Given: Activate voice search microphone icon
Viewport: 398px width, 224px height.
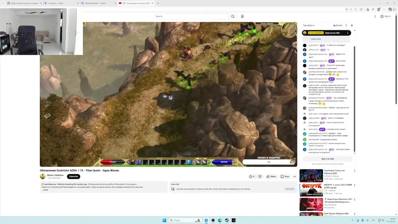Looking at the screenshot, I should [242, 16].
